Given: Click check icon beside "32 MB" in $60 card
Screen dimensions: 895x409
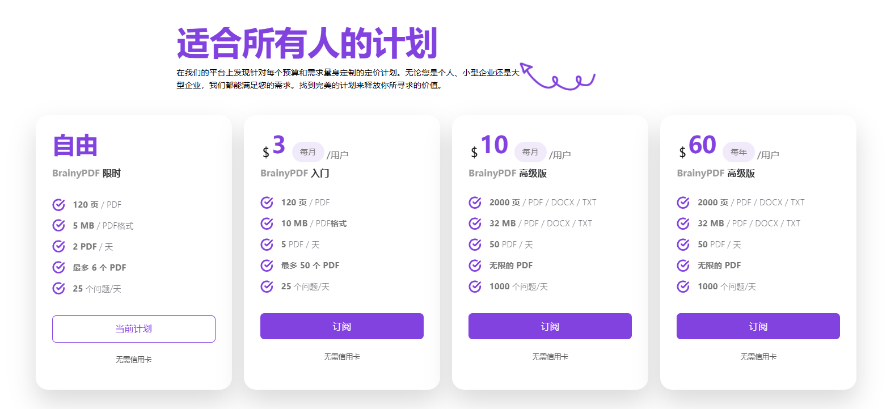Looking at the screenshot, I should (x=683, y=224).
